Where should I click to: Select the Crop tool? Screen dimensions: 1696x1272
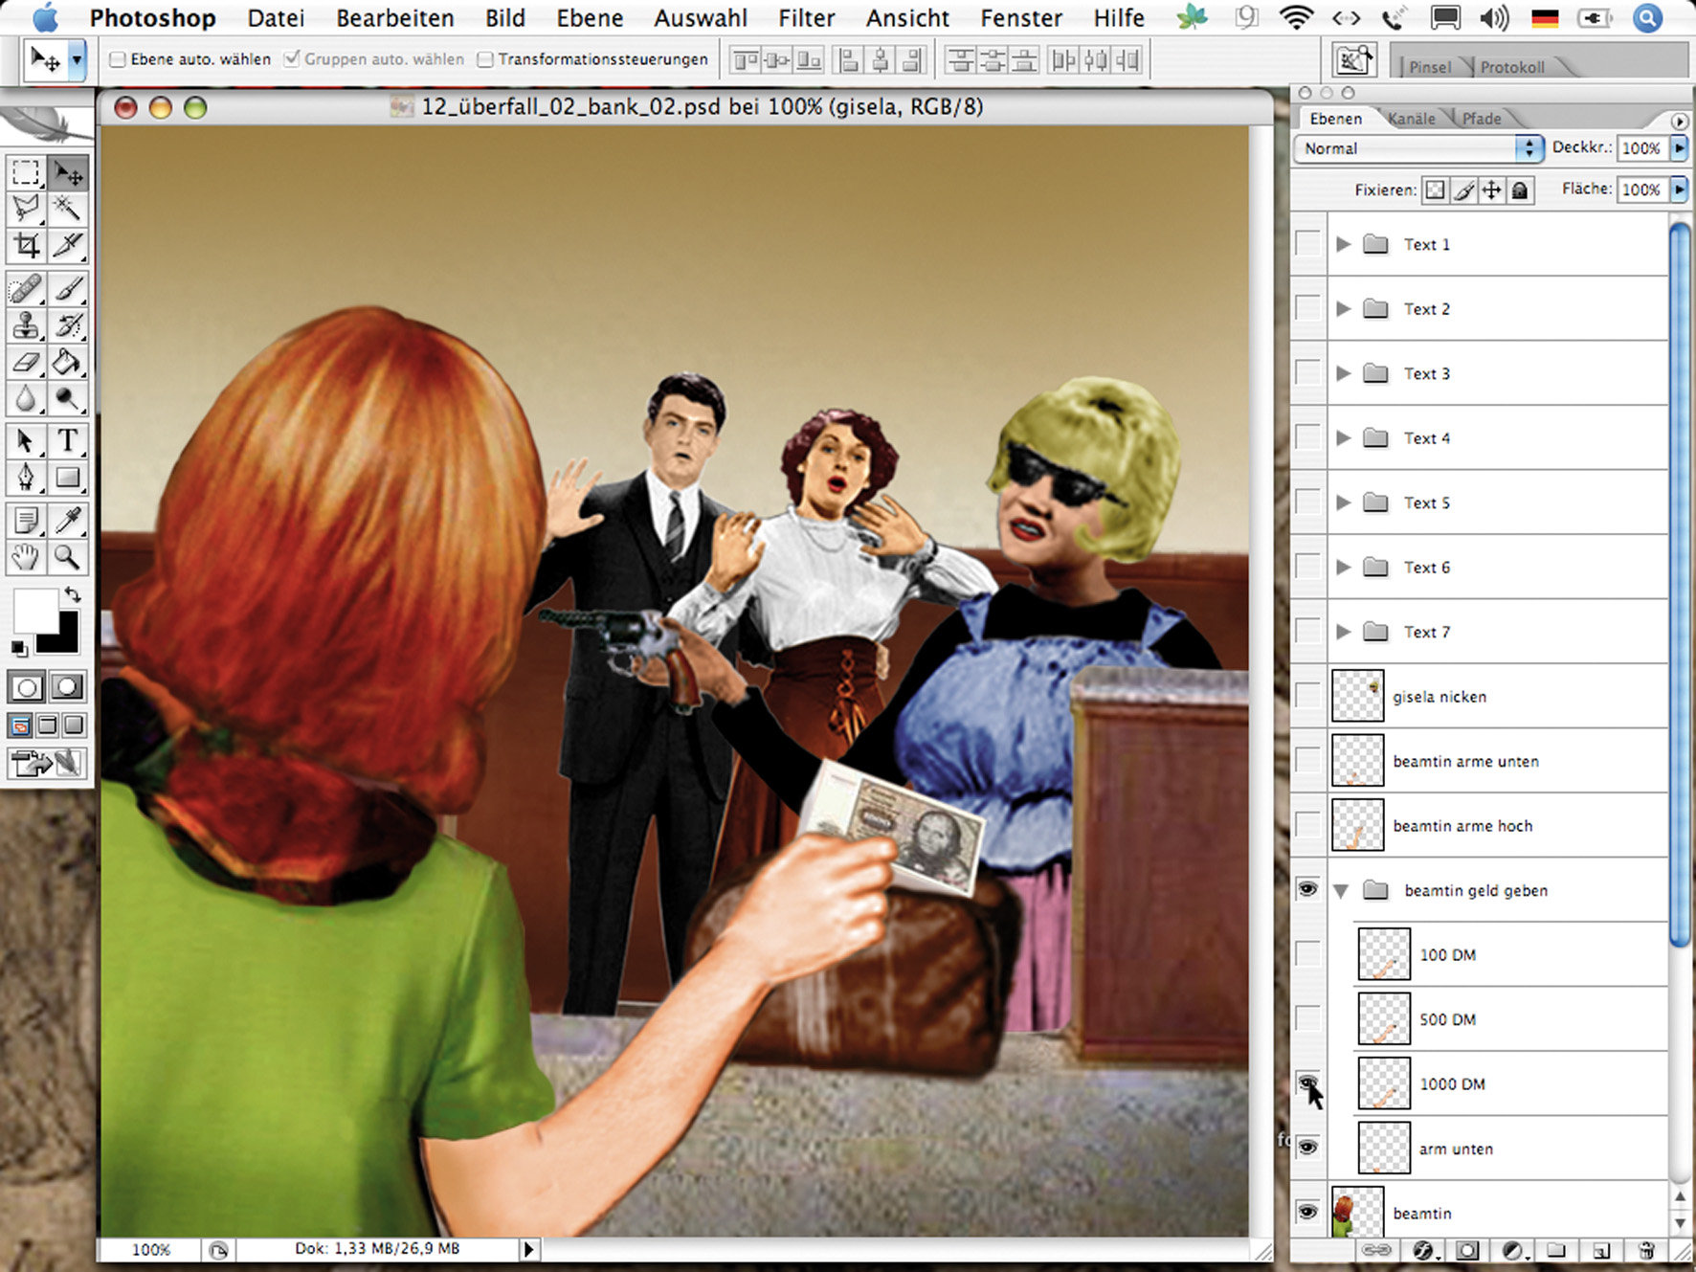[27, 246]
